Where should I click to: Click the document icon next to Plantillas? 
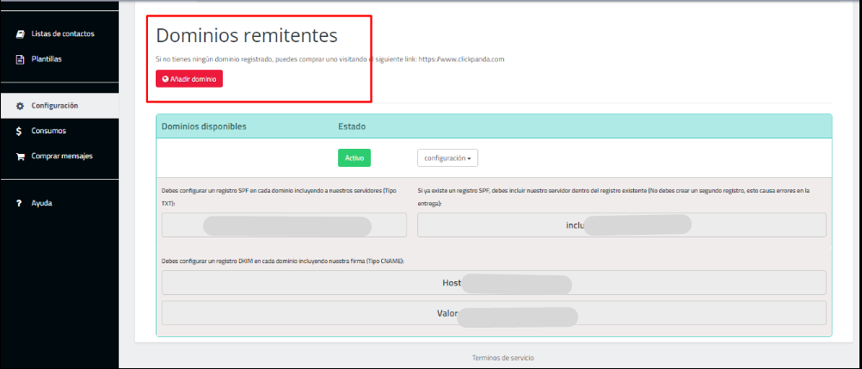(21, 59)
